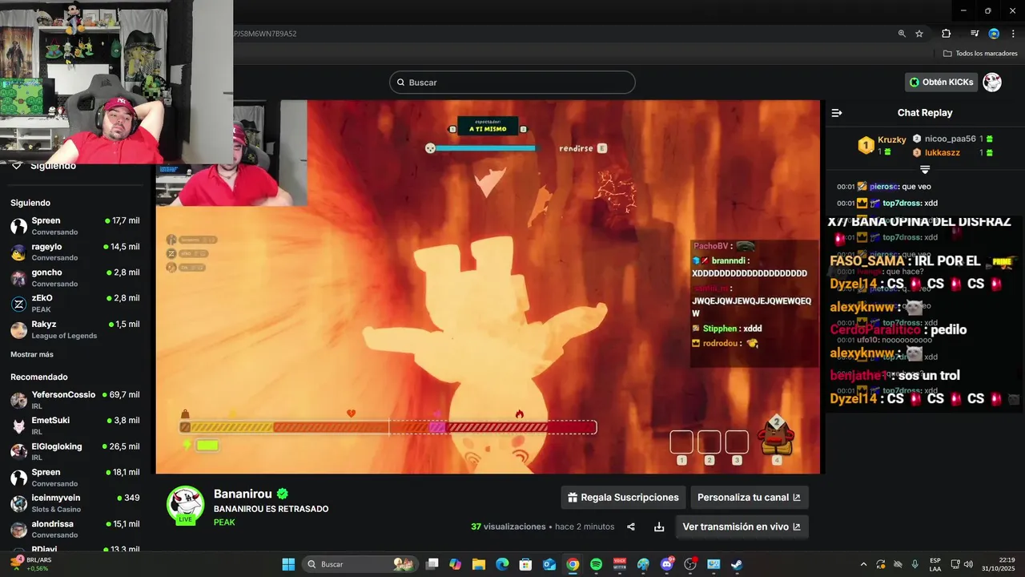Viewport: 1025px width, 577px height.
Task: Bookmark this page with the star icon
Action: pos(919,34)
